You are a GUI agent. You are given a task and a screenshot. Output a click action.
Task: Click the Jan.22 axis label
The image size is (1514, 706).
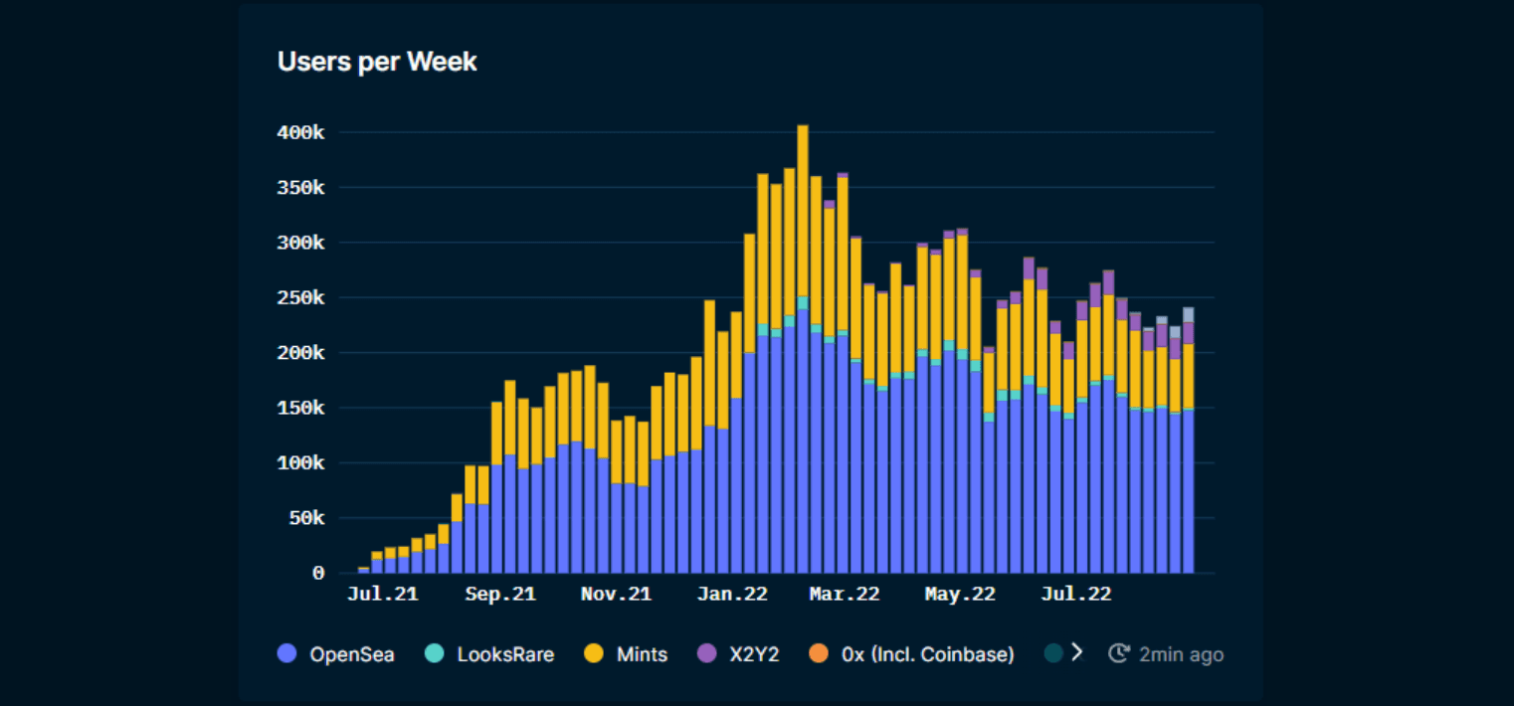tap(731, 593)
